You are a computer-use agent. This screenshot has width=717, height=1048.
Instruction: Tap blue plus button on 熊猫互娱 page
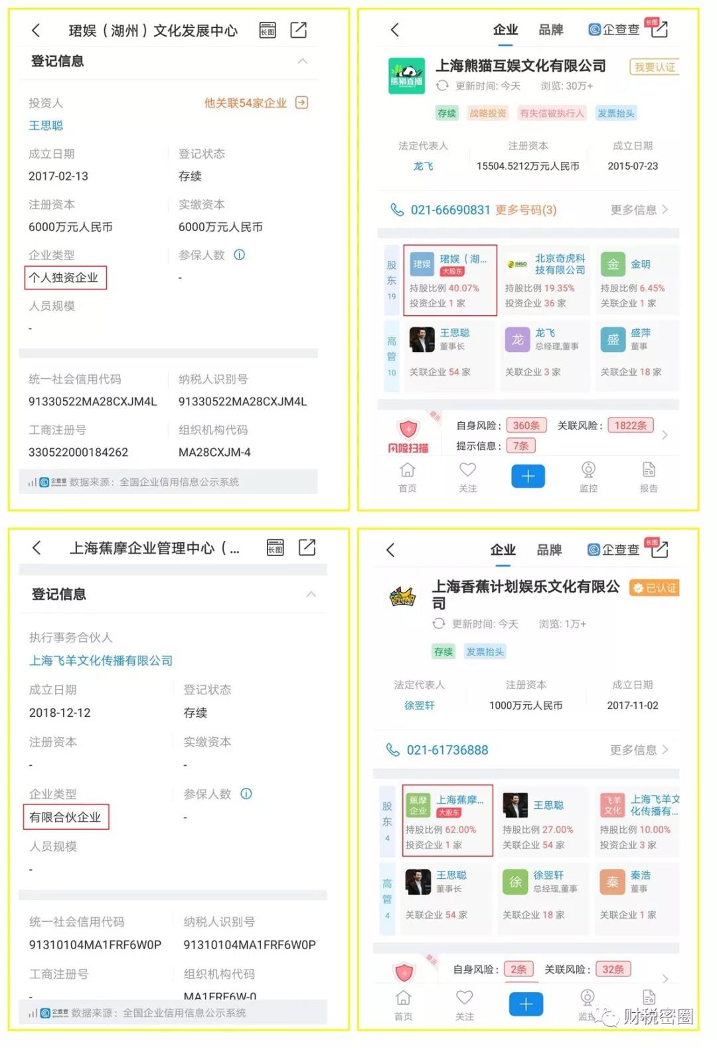(528, 476)
